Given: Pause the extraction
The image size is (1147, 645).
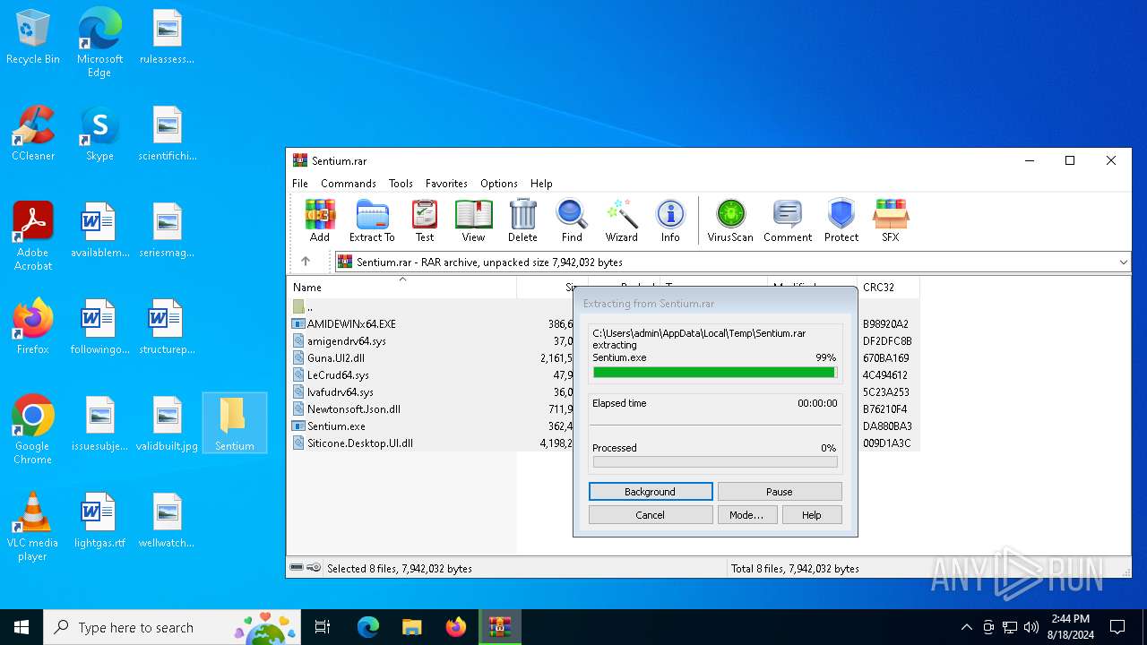Looking at the screenshot, I should pos(780,492).
